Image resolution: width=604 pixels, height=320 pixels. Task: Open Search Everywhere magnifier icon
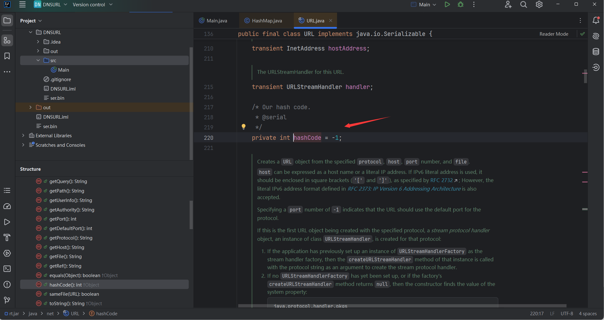[524, 4]
